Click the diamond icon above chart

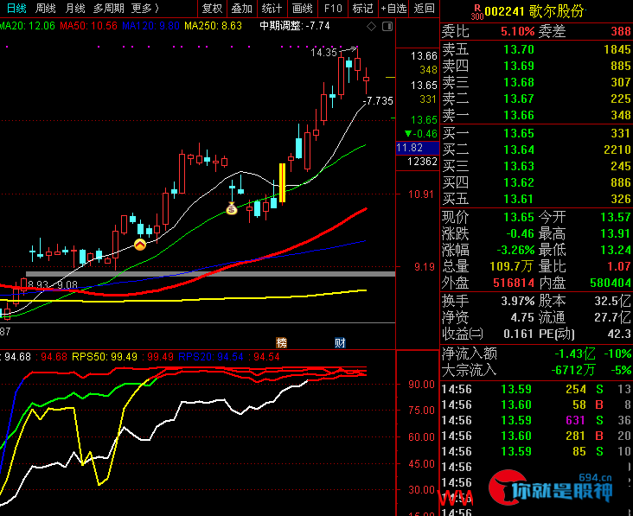(x=371, y=27)
